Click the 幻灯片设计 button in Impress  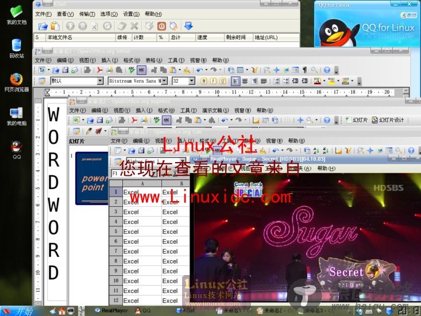pos(388,120)
